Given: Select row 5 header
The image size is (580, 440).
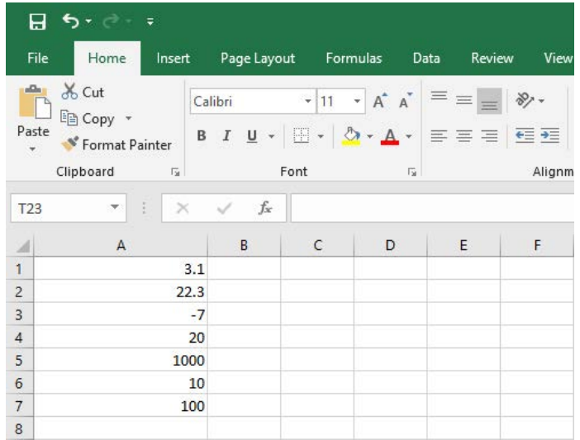Looking at the screenshot, I should coord(19,360).
